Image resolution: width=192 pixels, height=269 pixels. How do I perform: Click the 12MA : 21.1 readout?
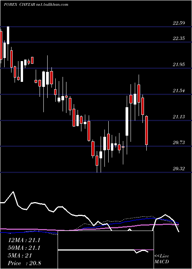(24, 240)
